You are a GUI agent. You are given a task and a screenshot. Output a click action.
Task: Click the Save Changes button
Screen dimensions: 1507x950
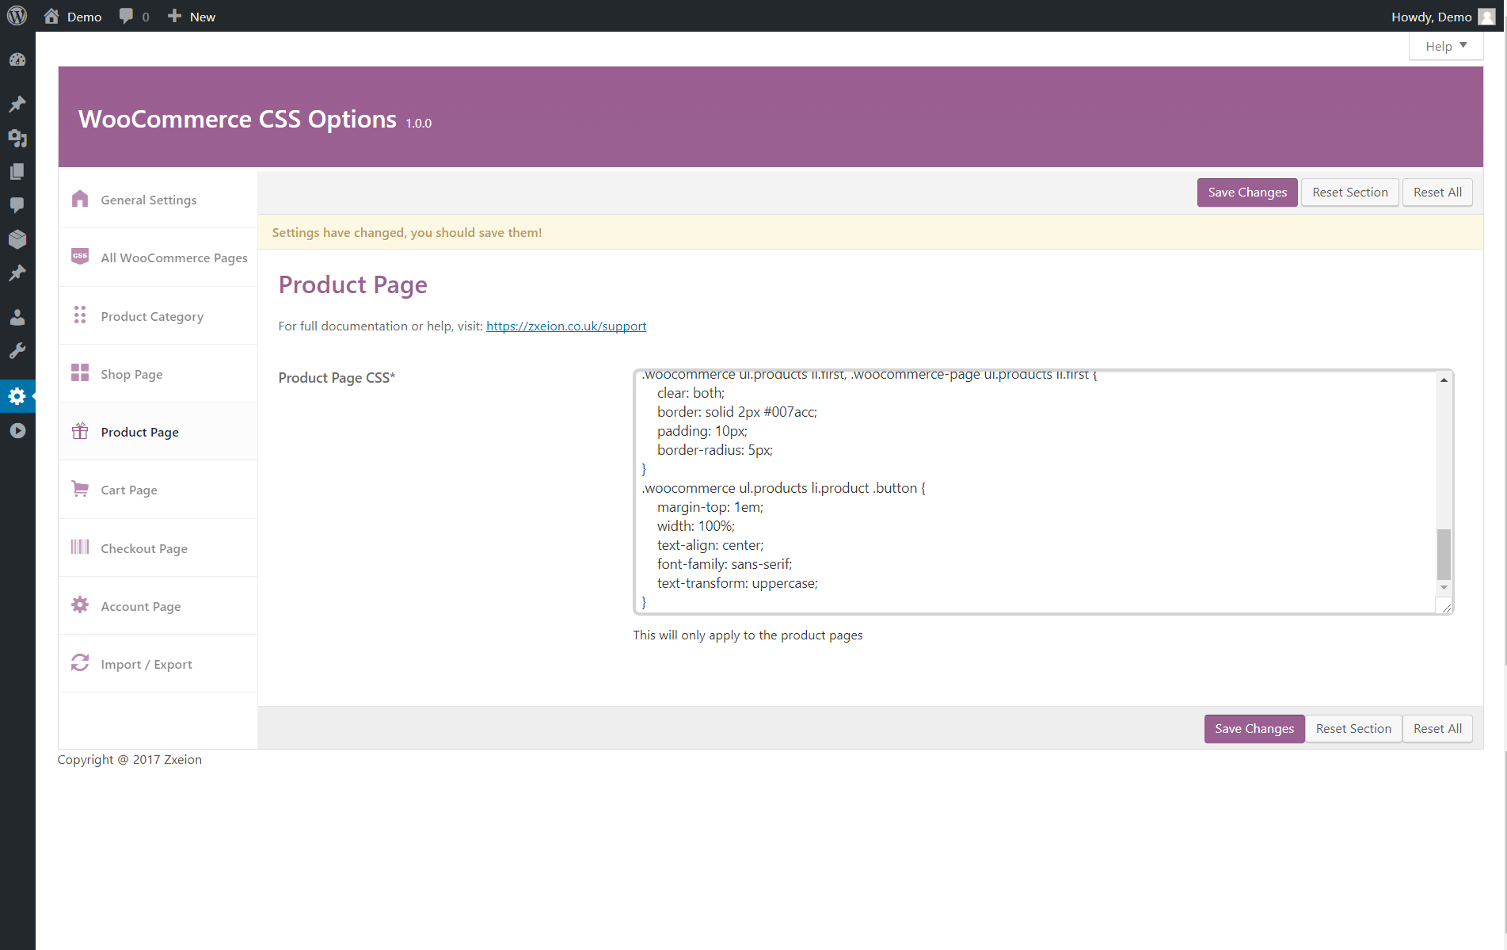tap(1247, 192)
